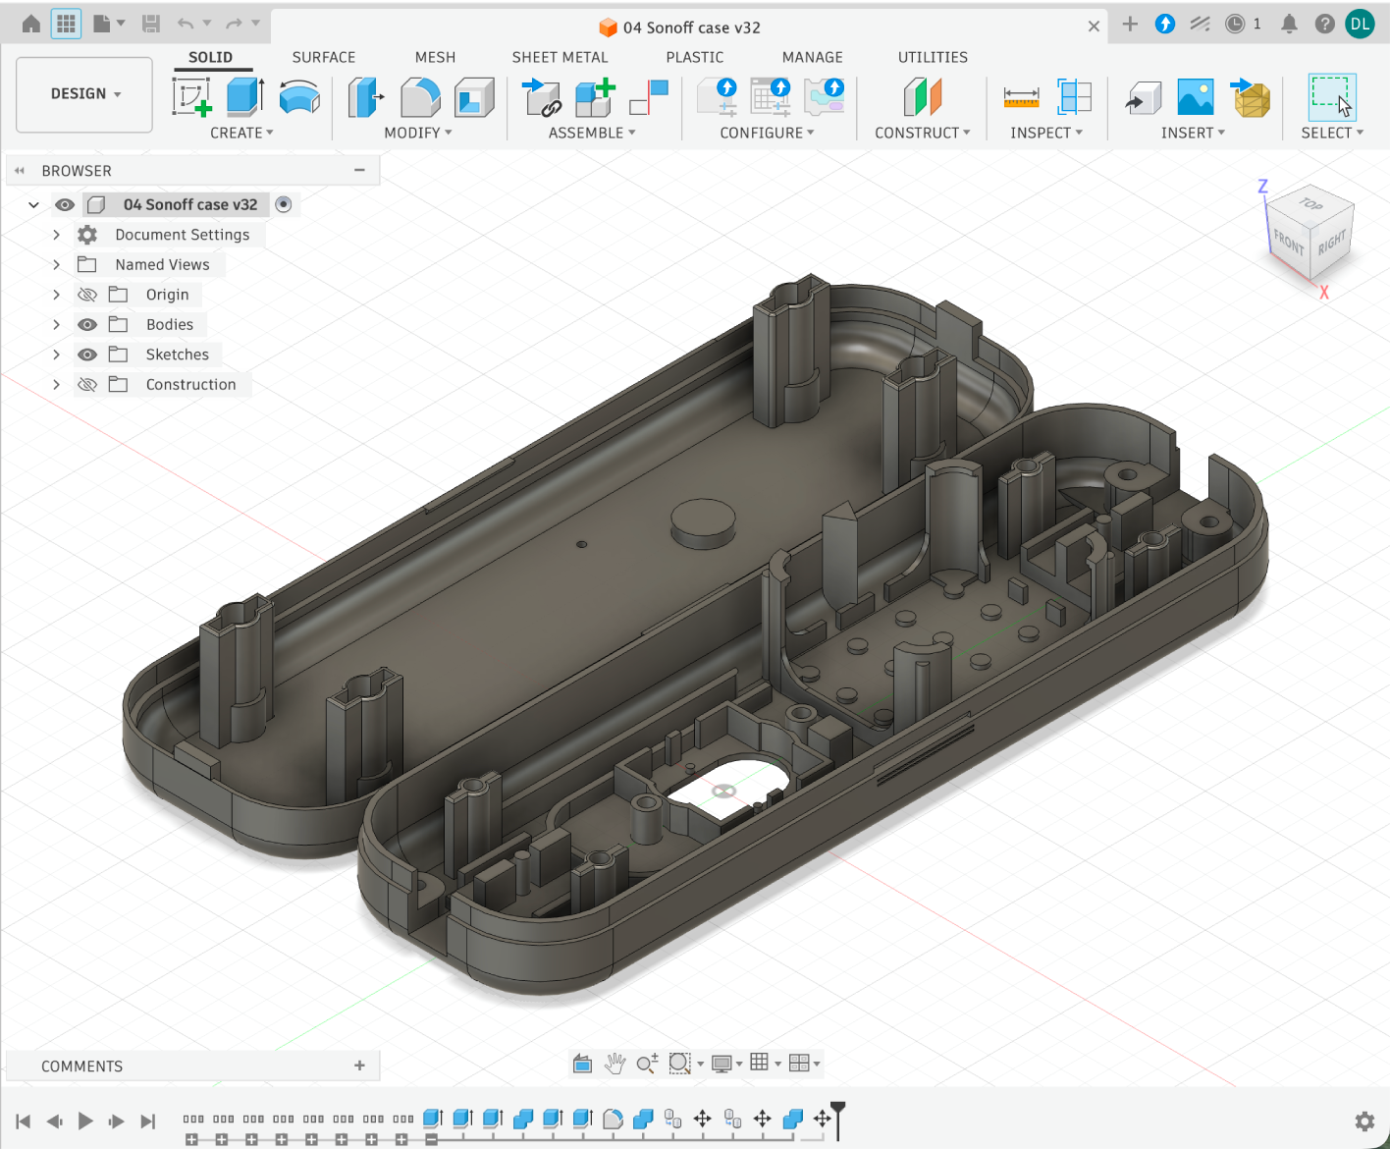This screenshot has width=1390, height=1149.
Task: Show the Origin folder via eye icon
Action: tap(87, 295)
